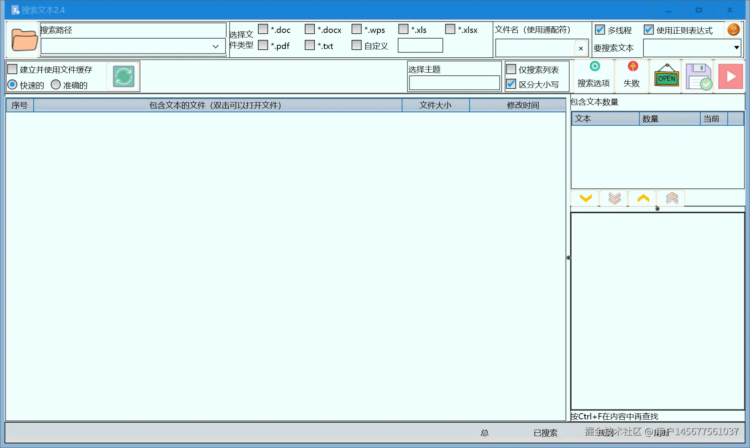This screenshot has height=448, width=750.
Task: Click the orange help question mark icon
Action: 733,30
